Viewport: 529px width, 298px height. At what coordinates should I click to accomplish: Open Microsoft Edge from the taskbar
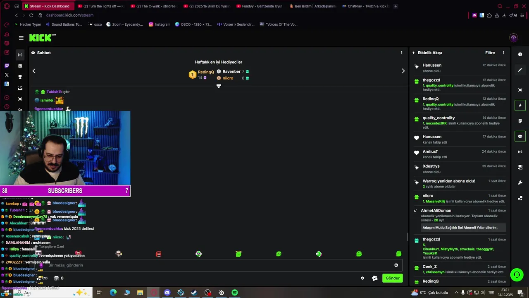(113, 293)
